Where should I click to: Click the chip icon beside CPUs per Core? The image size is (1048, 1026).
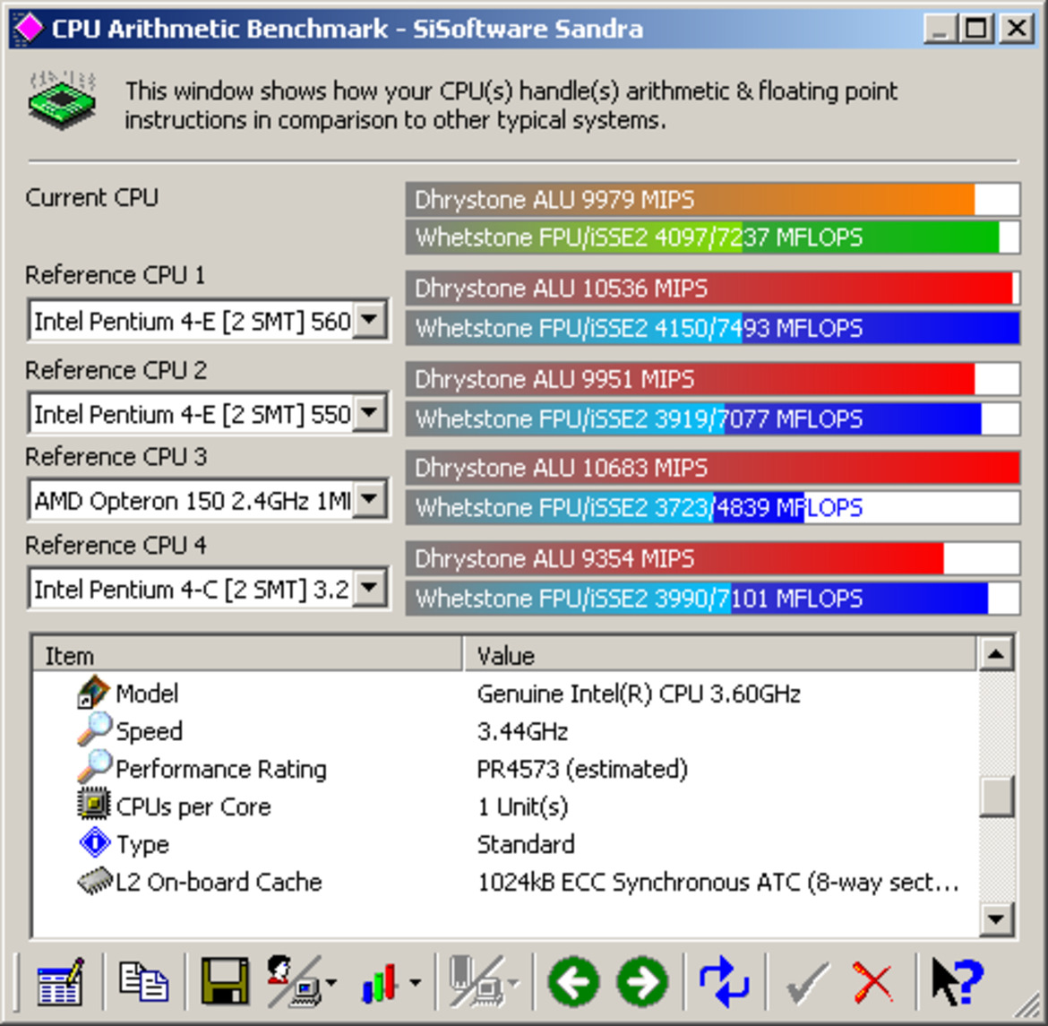[94, 805]
